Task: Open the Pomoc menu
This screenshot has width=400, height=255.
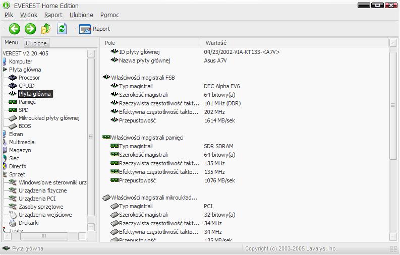Action: pyautogui.click(x=109, y=15)
